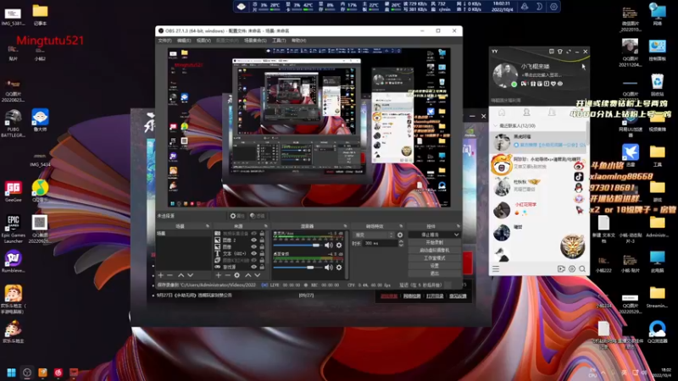Remove selected source with minus icon
This screenshot has height=381, width=678.
(x=227, y=275)
